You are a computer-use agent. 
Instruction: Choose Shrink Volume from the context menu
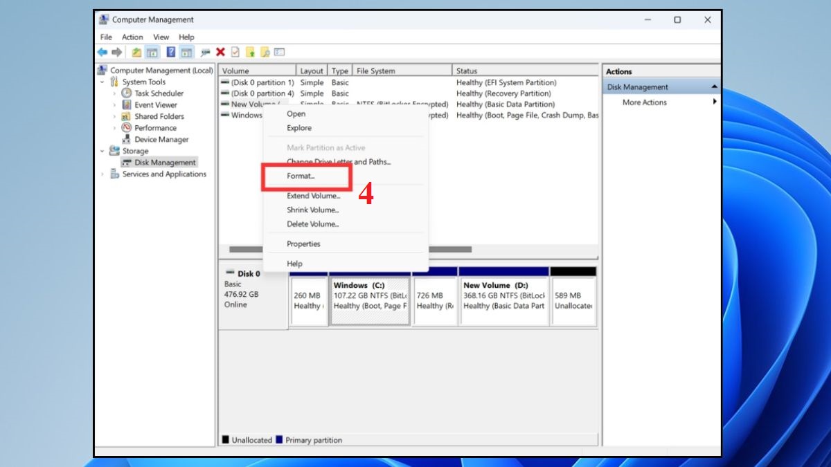point(313,210)
